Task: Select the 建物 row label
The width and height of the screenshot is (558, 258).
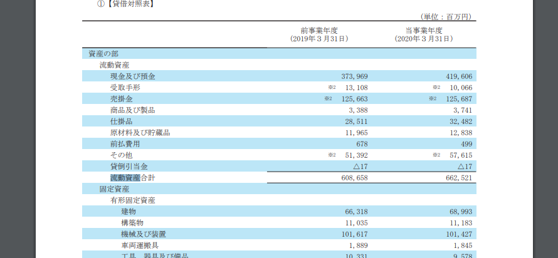Action: [x=129, y=212]
